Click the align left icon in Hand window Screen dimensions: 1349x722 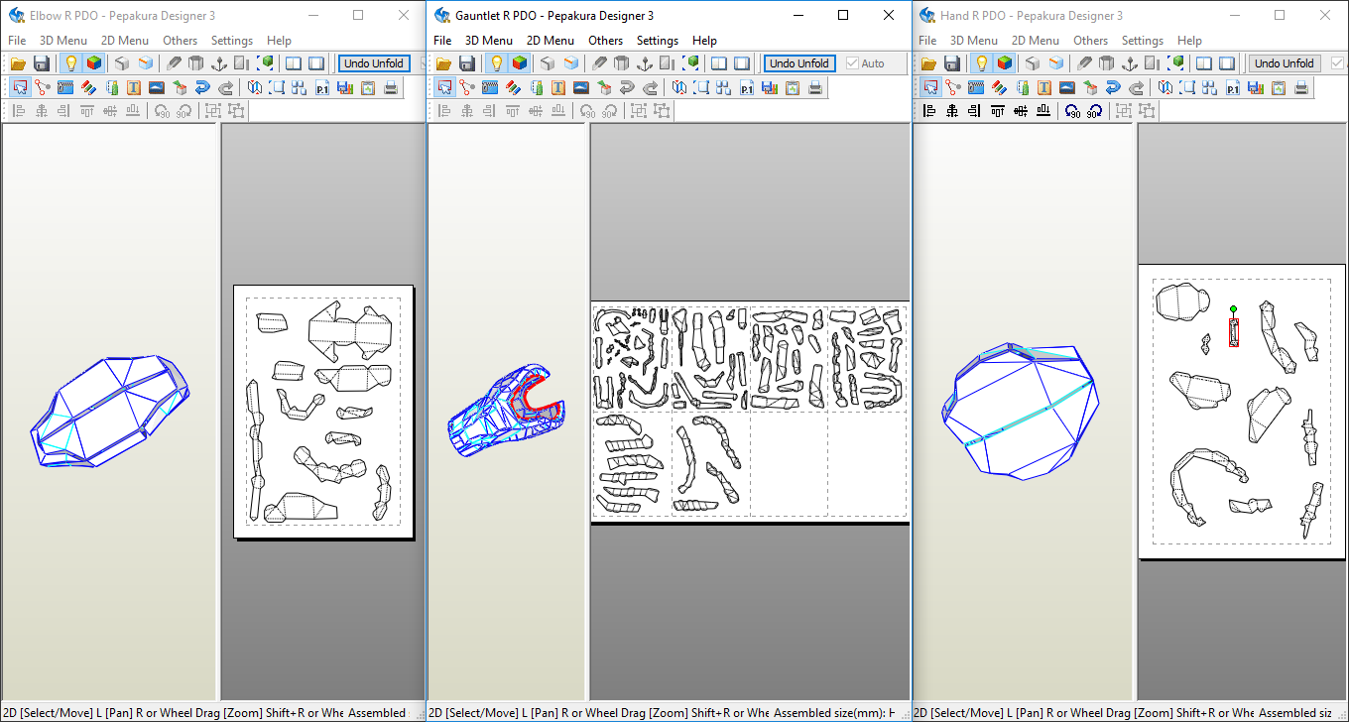click(x=929, y=111)
